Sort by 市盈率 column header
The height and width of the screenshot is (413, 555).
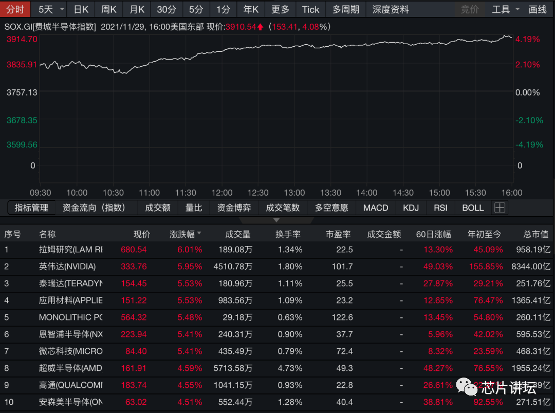pos(338,234)
